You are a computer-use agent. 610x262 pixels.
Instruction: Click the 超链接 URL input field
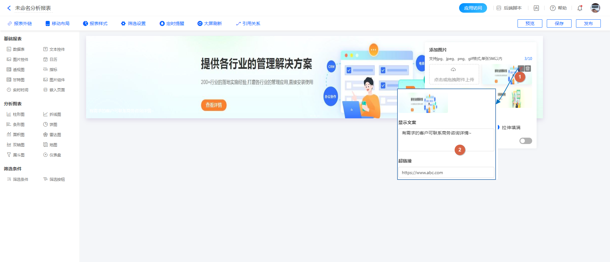[446, 173]
